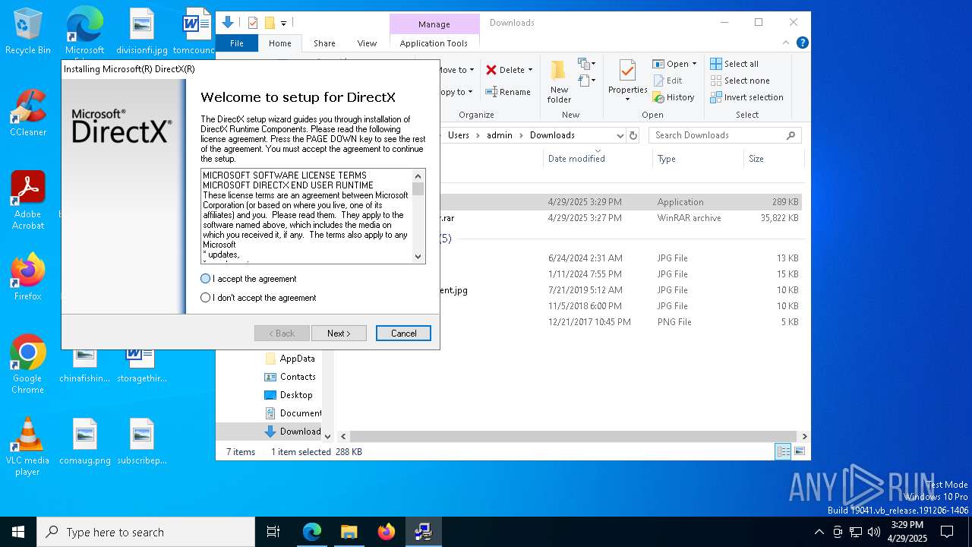972x547 pixels.
Task: Expand the Copy to dropdown arrow
Action: (x=470, y=92)
